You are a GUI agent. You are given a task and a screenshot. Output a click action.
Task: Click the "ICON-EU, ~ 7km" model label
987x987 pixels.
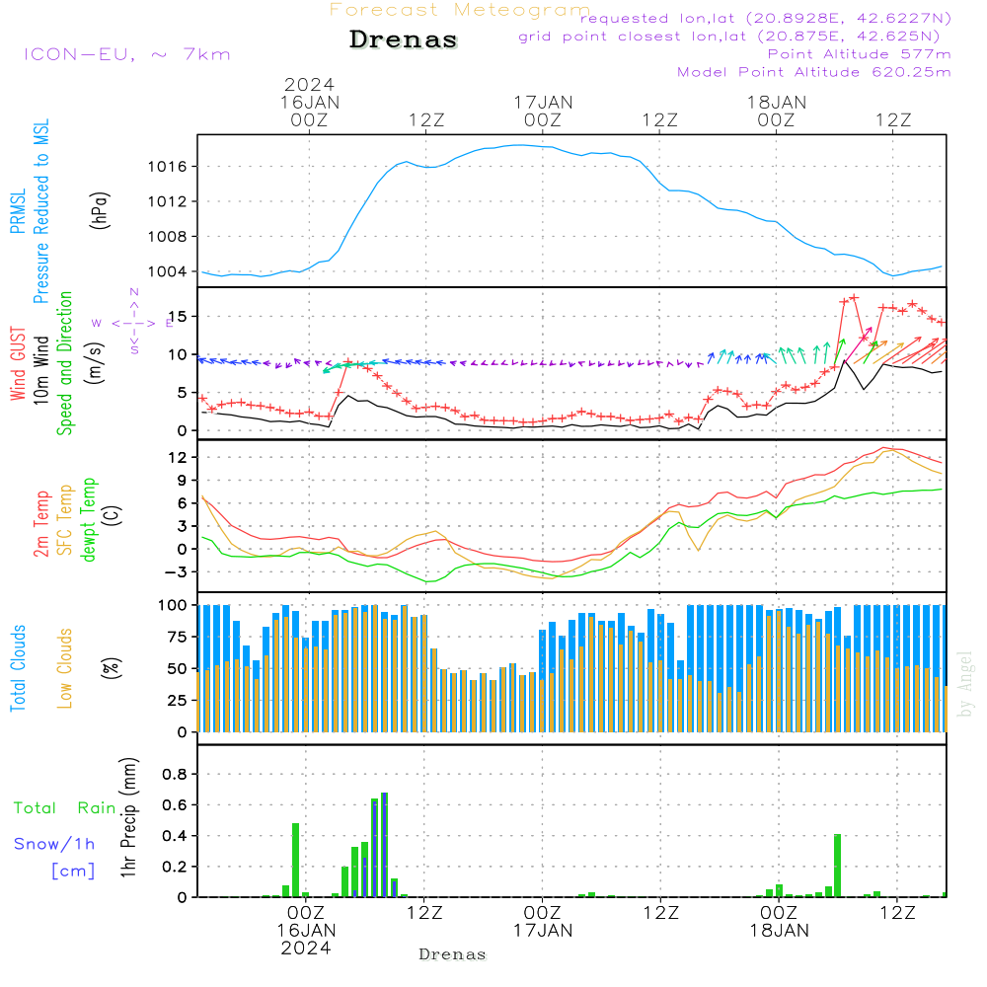127,54
